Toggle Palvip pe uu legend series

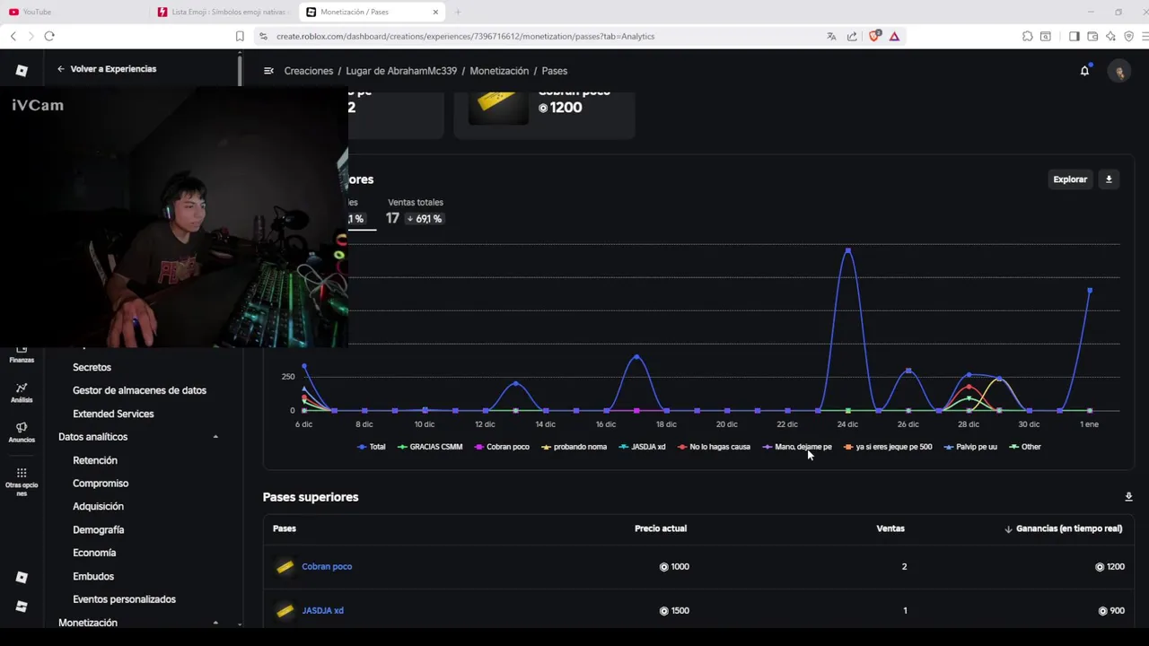point(970,447)
